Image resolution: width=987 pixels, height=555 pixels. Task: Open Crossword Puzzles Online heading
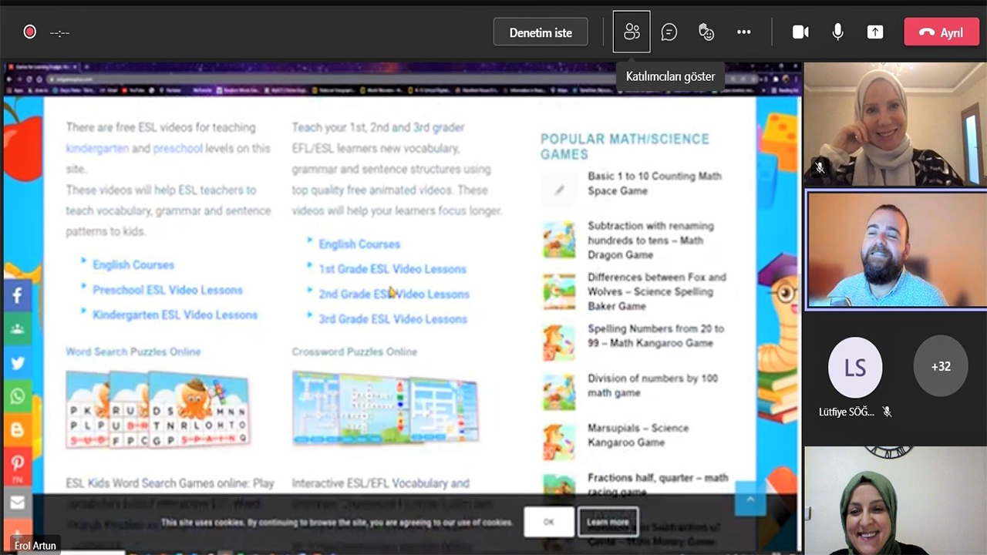[355, 351]
